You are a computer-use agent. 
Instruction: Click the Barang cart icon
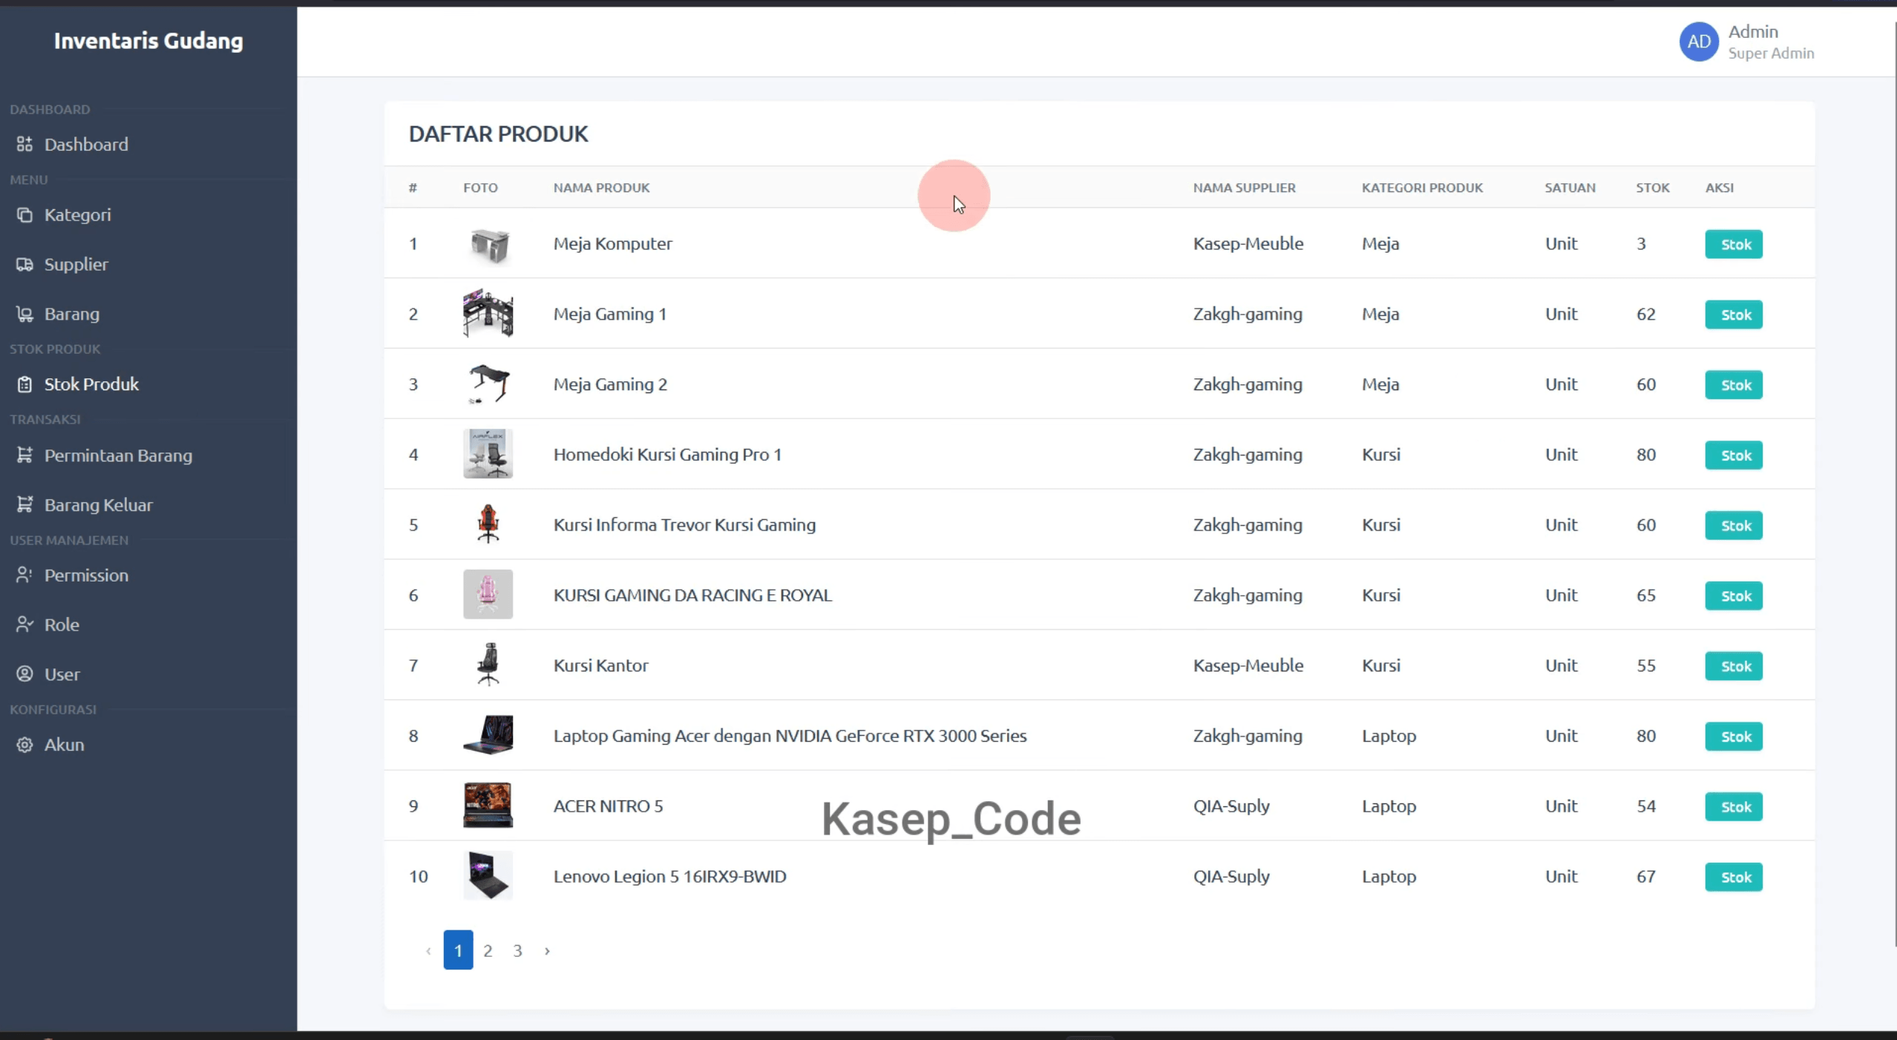pos(24,314)
